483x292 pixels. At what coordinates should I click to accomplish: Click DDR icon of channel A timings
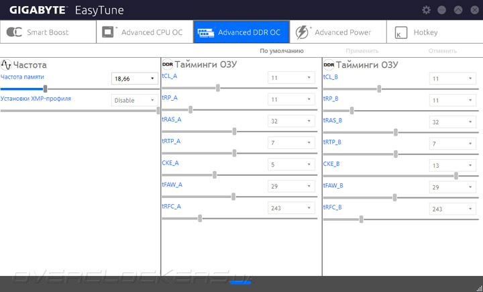click(x=168, y=64)
